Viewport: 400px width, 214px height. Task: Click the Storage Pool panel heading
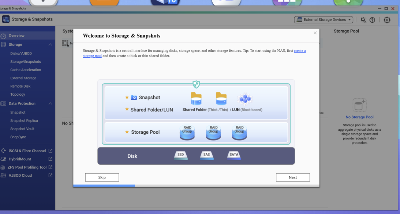tap(347, 31)
